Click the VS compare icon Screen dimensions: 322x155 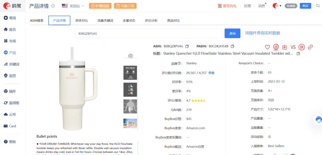[x=293, y=47]
